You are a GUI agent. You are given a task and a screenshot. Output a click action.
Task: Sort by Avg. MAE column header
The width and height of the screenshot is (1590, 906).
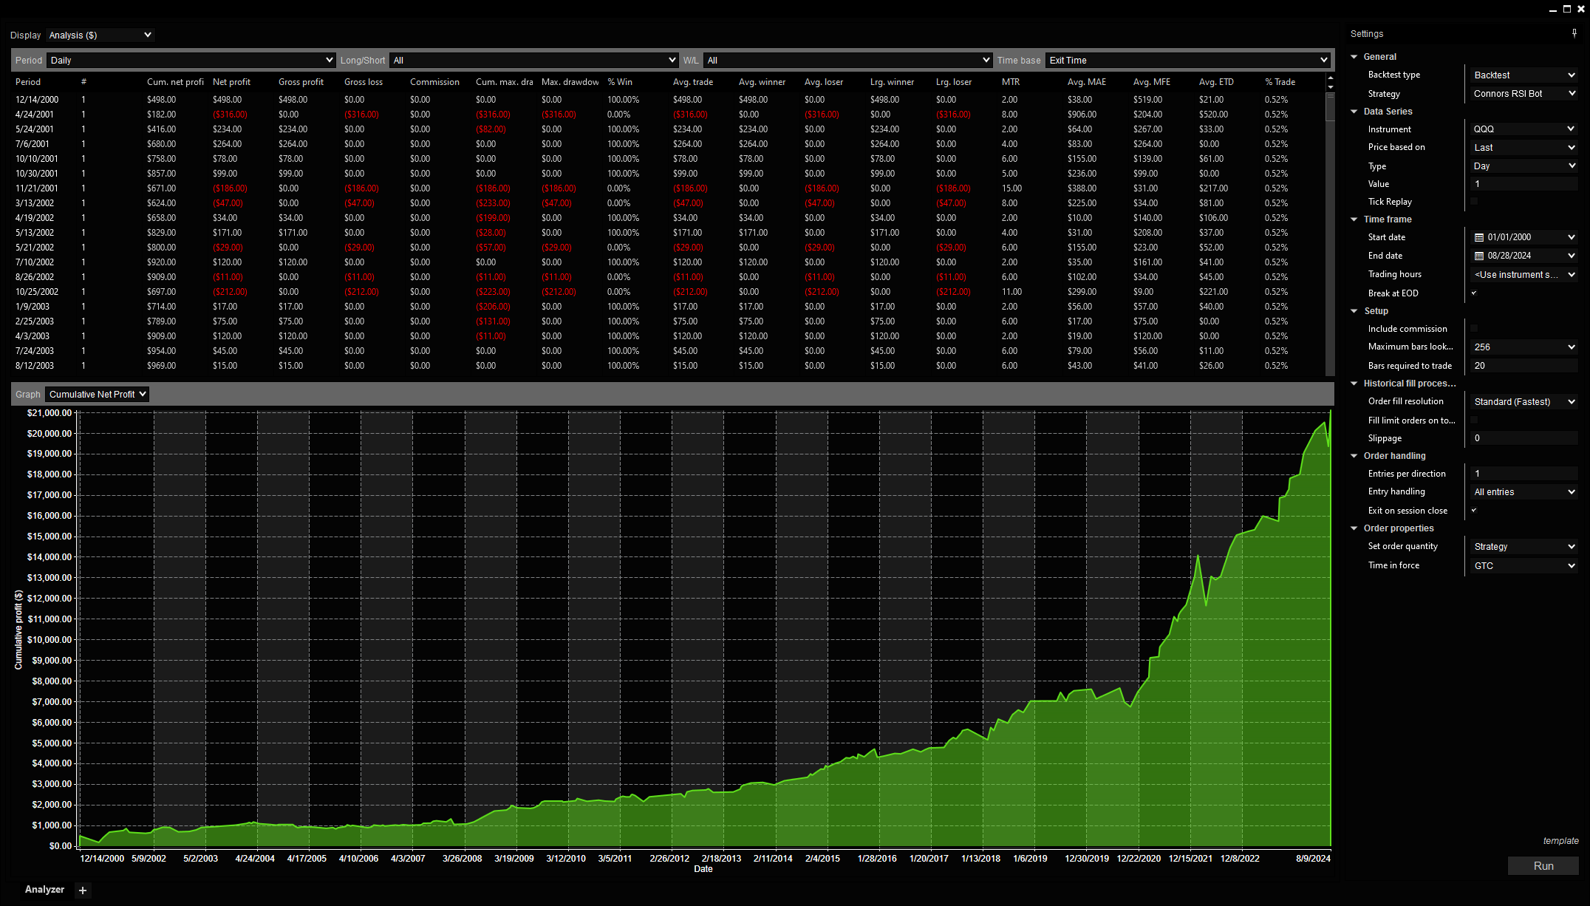coord(1086,82)
